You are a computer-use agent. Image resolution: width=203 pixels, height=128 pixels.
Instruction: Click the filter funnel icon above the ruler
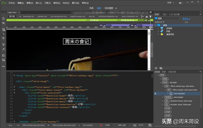click(150, 16)
